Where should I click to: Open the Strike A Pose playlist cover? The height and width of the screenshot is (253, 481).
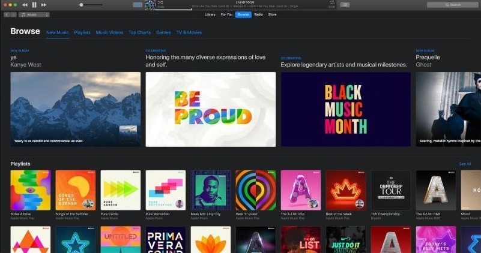[x=31, y=190]
